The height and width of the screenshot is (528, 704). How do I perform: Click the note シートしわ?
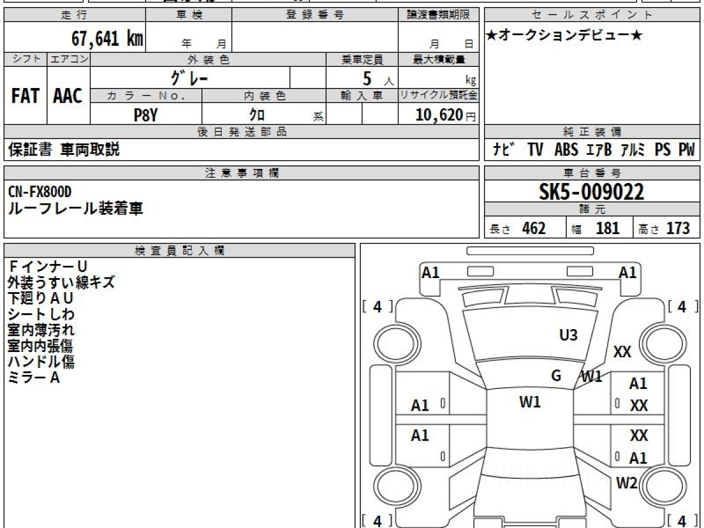coord(41,314)
